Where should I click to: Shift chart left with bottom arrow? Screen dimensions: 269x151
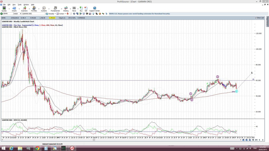point(259,140)
